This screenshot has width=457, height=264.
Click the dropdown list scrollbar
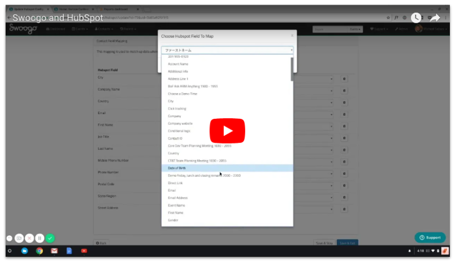tap(292, 69)
